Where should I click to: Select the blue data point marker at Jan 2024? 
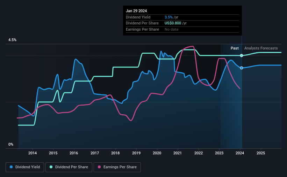point(242,68)
